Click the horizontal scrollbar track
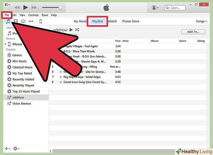Viewport: 213px width, 155px height. point(114,151)
